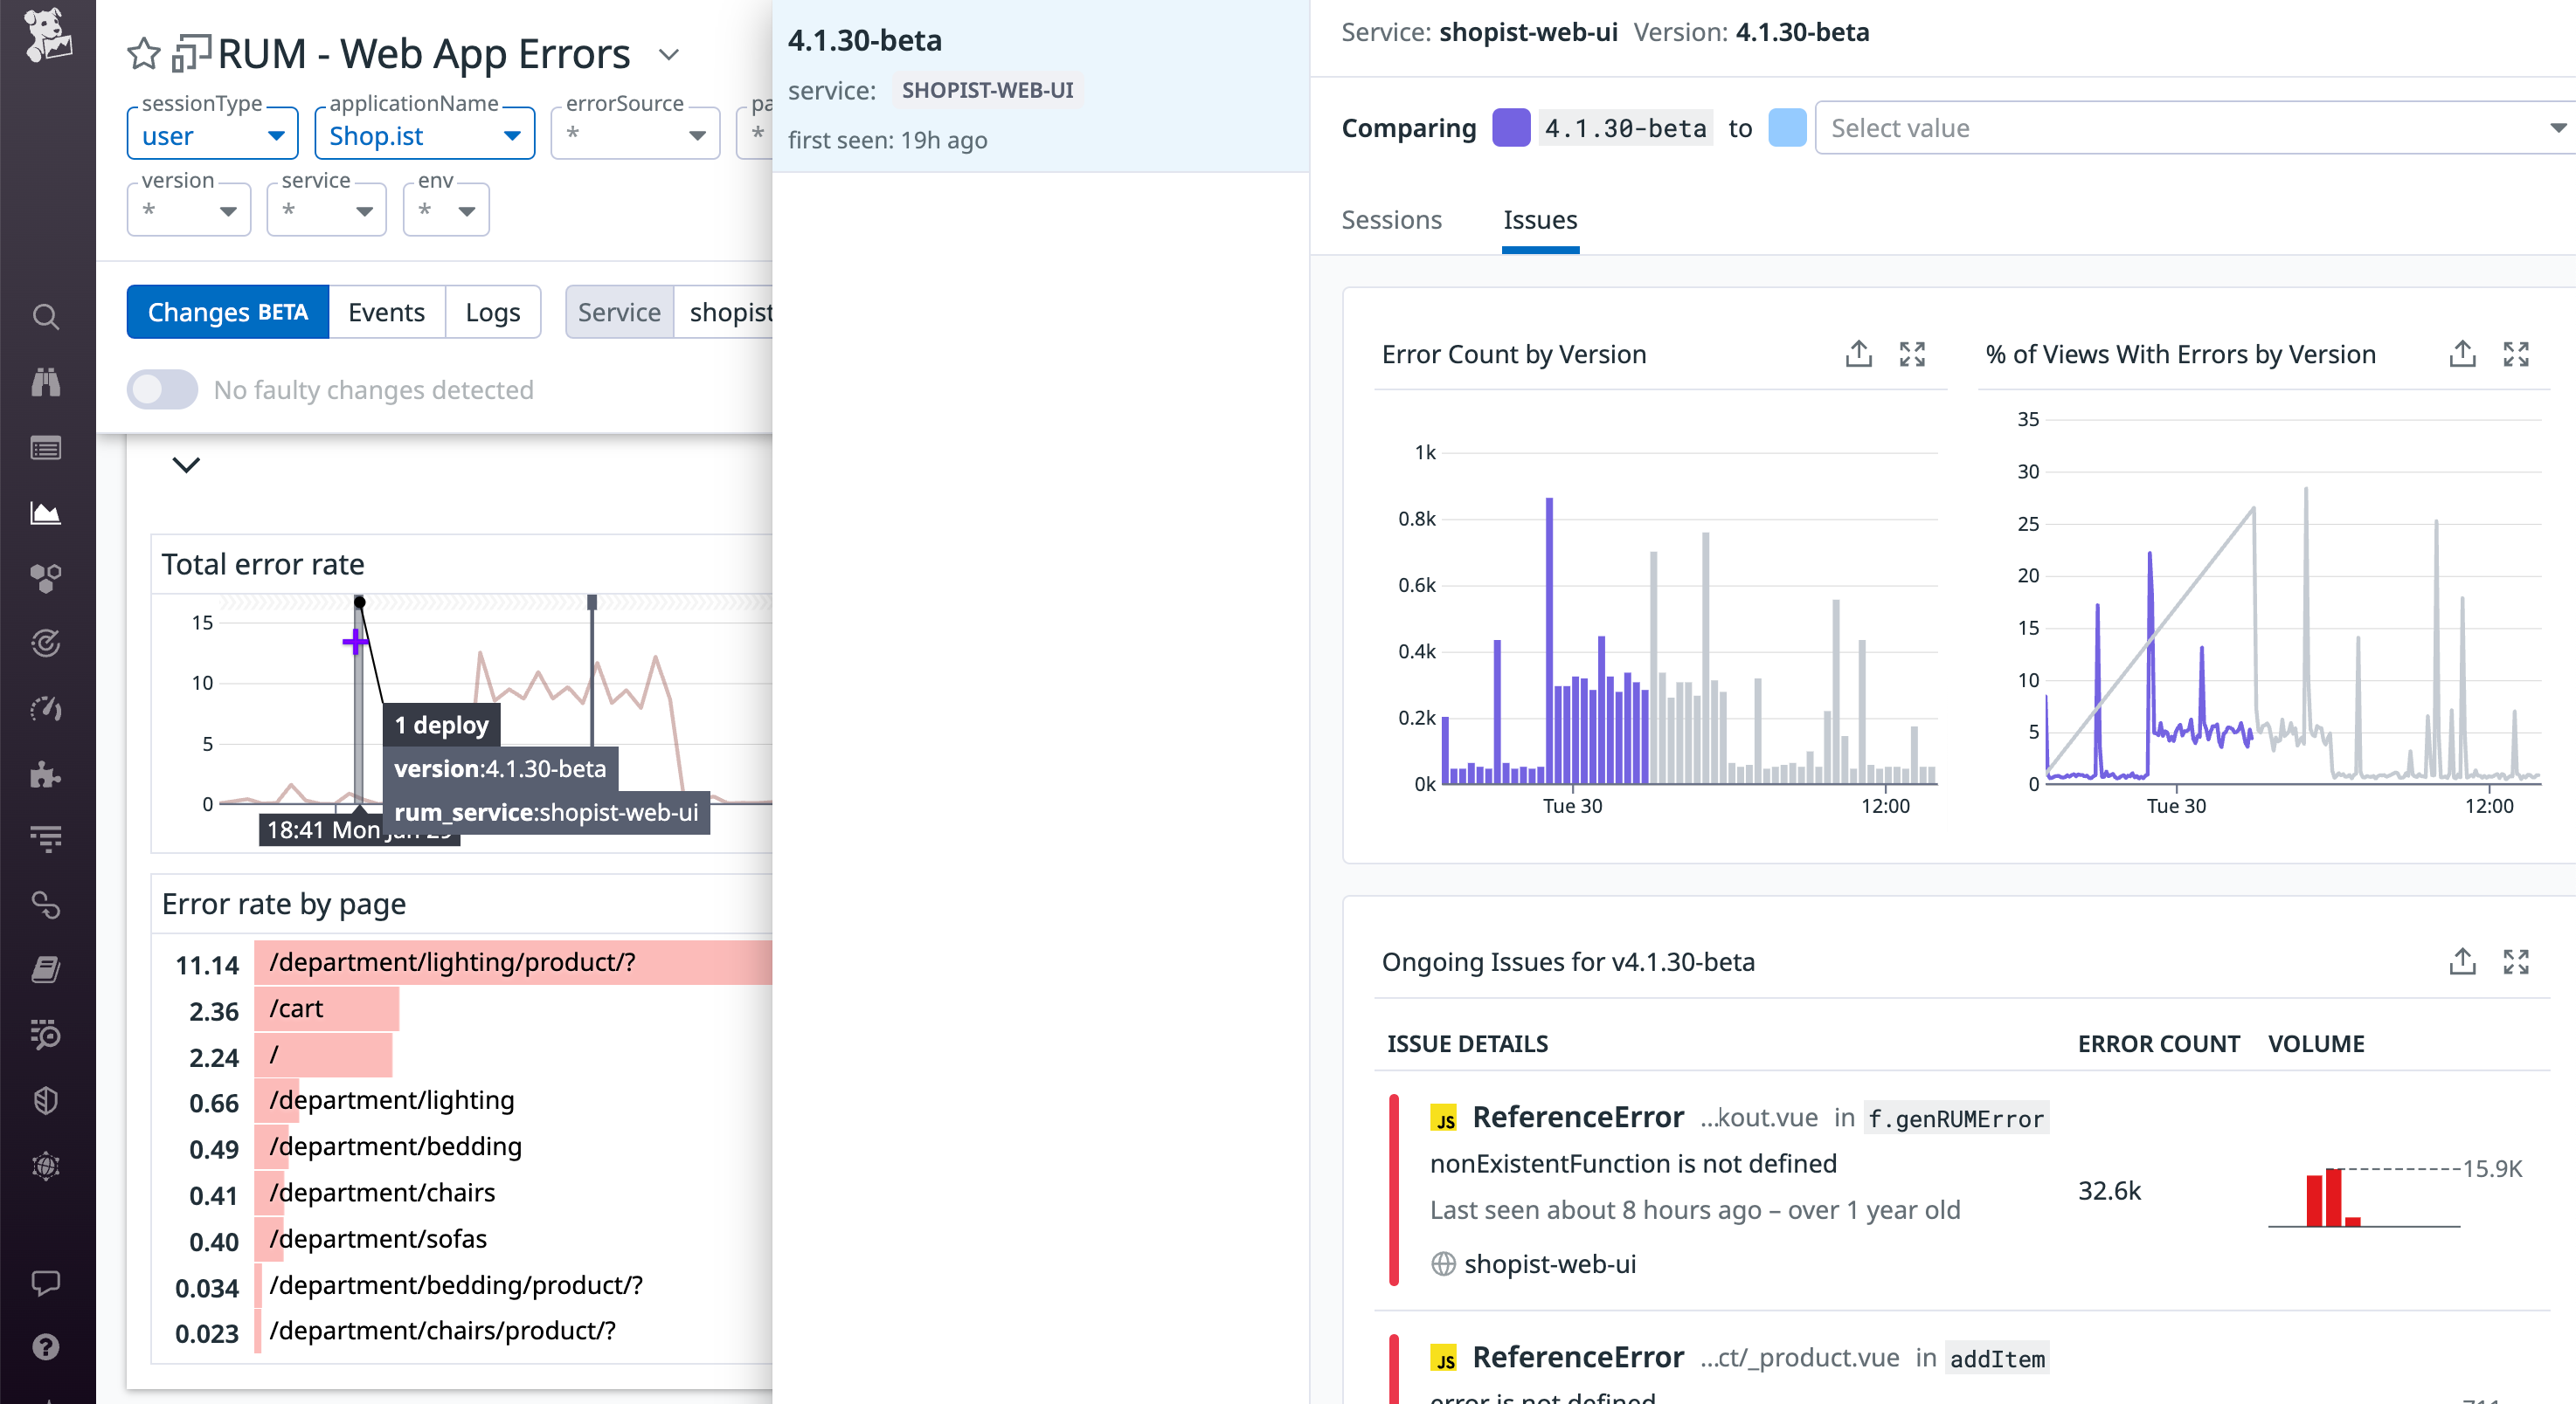2576x1404 pixels.
Task: Switch to the Sessions tab
Action: pos(1392,220)
